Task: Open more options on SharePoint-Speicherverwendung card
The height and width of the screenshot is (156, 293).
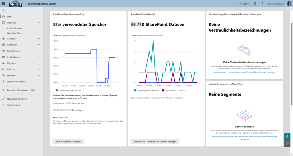Action: tap(122, 14)
